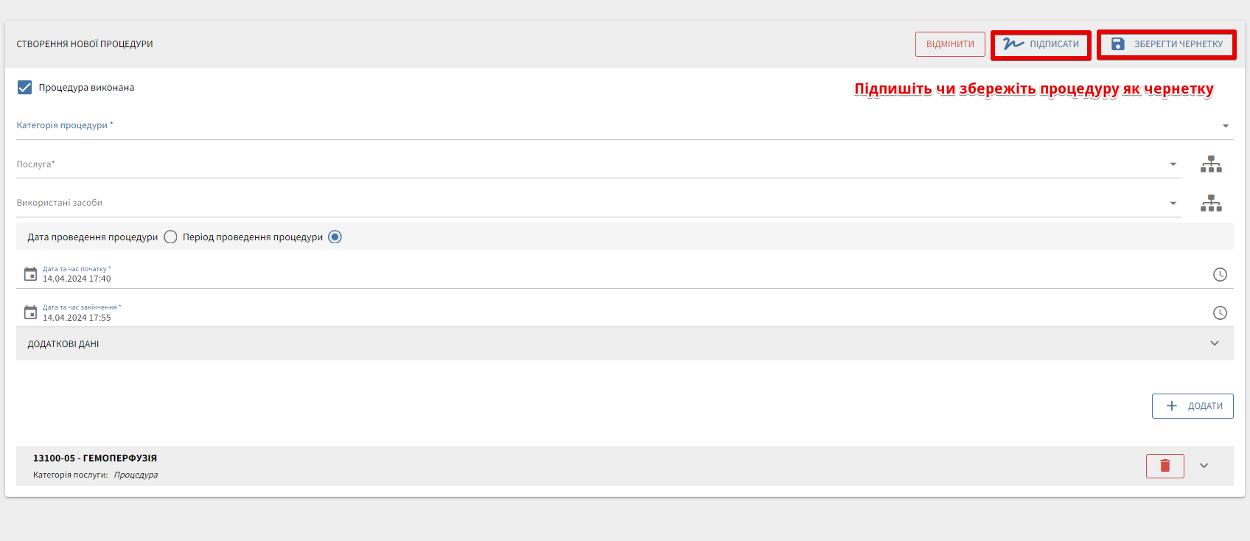Select Період проведення процедури radio option

(335, 237)
